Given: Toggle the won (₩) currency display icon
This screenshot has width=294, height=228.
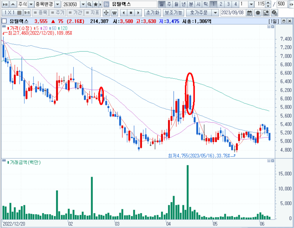Looking at the screenshot, I should tap(114, 13).
